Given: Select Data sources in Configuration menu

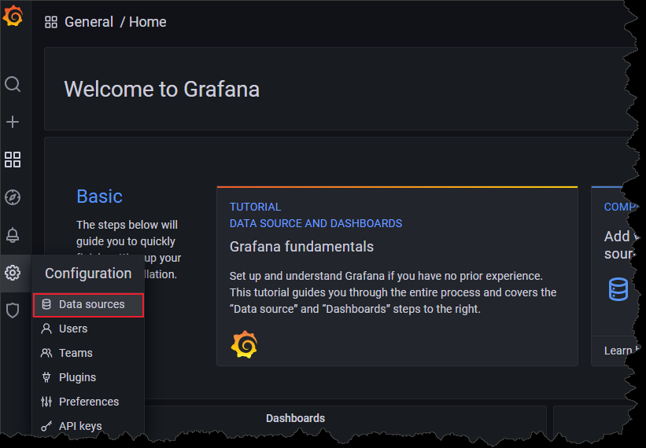Looking at the screenshot, I should 91,304.
